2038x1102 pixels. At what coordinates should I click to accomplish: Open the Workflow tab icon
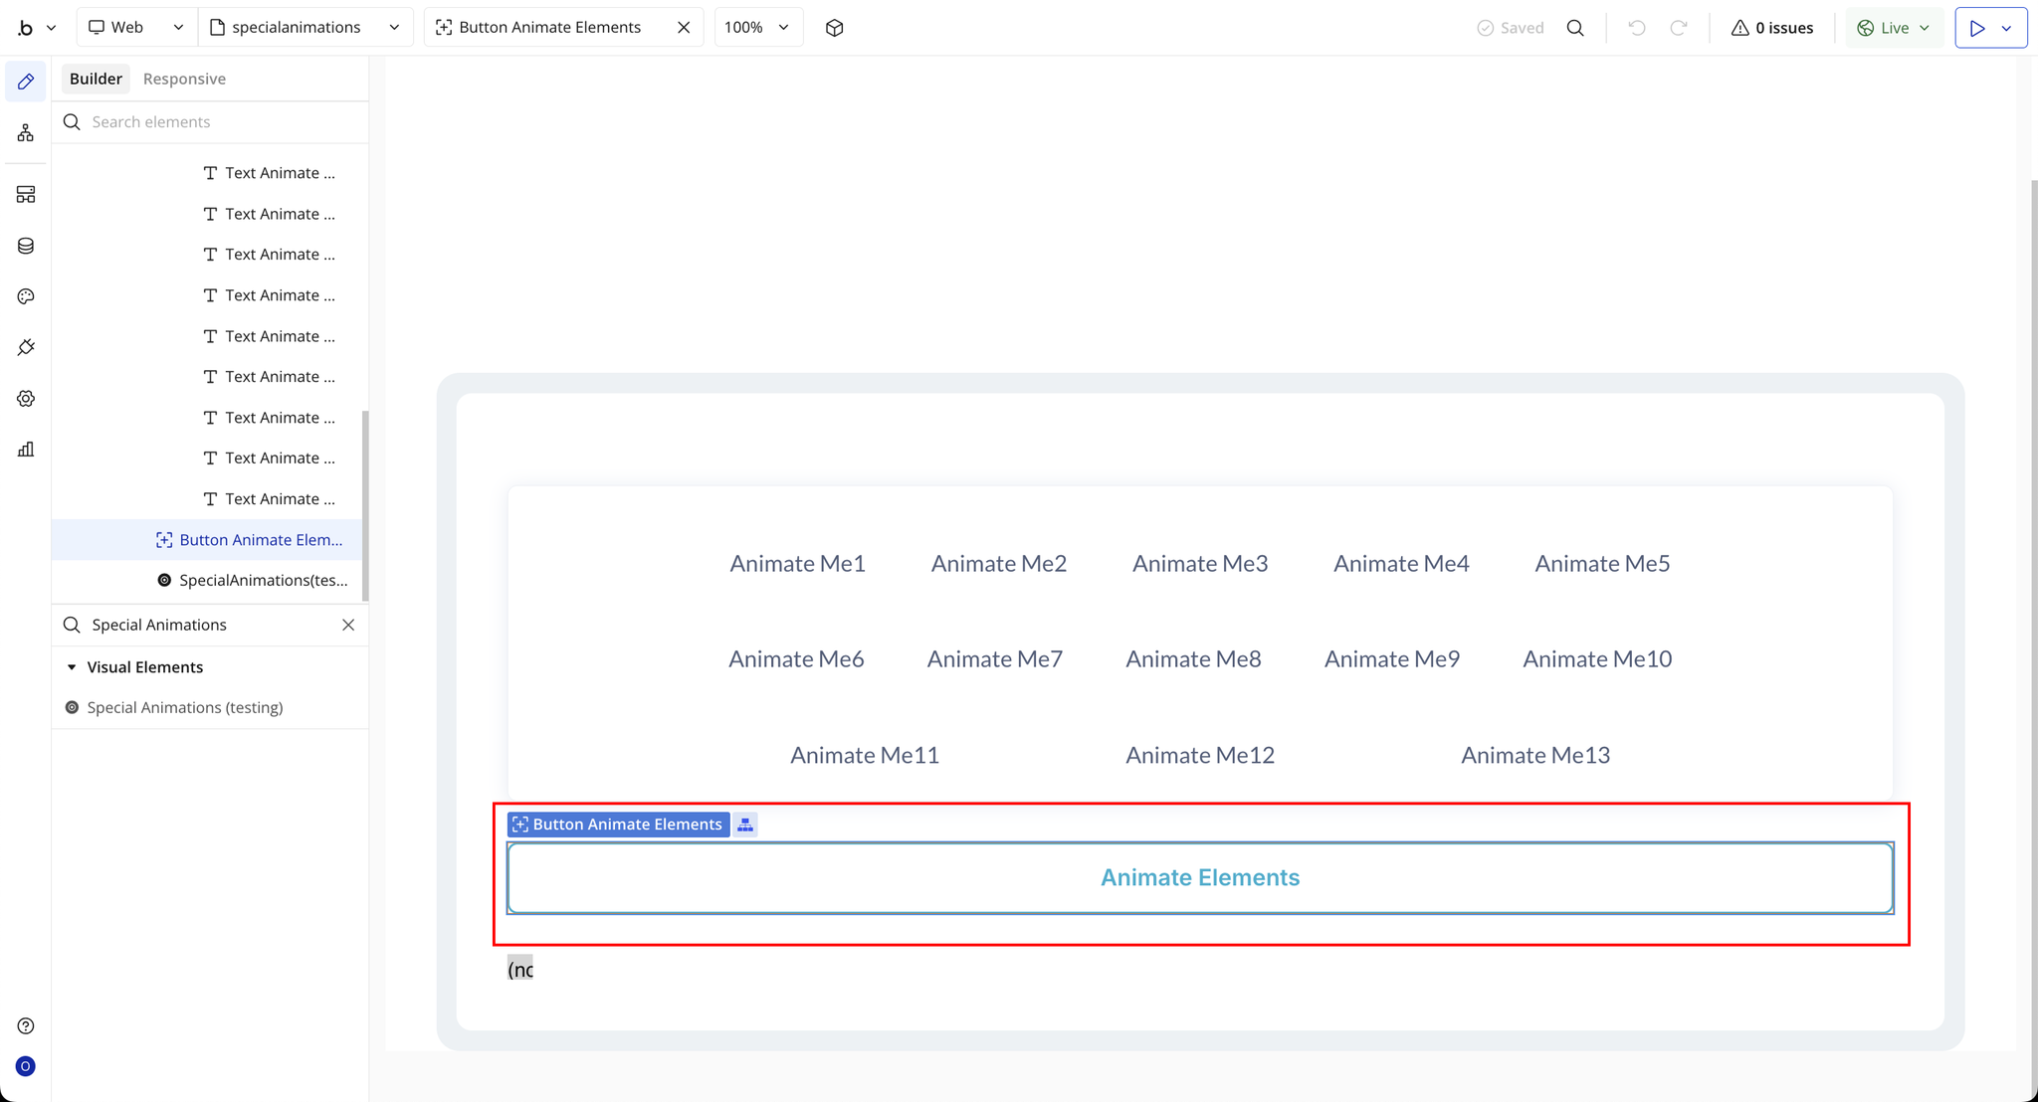click(x=26, y=133)
